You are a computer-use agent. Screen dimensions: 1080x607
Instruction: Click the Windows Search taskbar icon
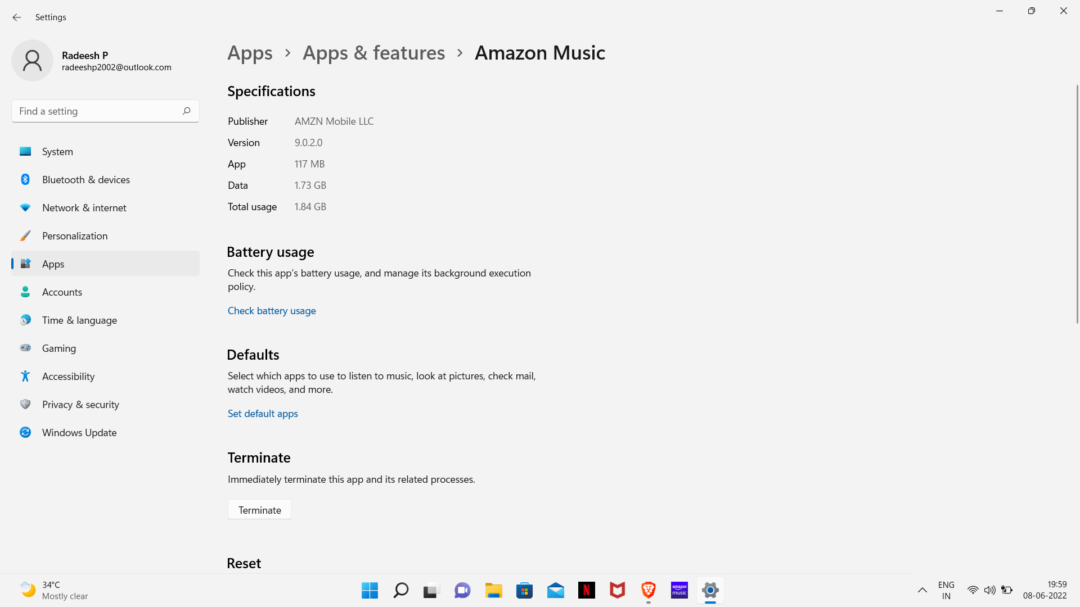pos(400,590)
